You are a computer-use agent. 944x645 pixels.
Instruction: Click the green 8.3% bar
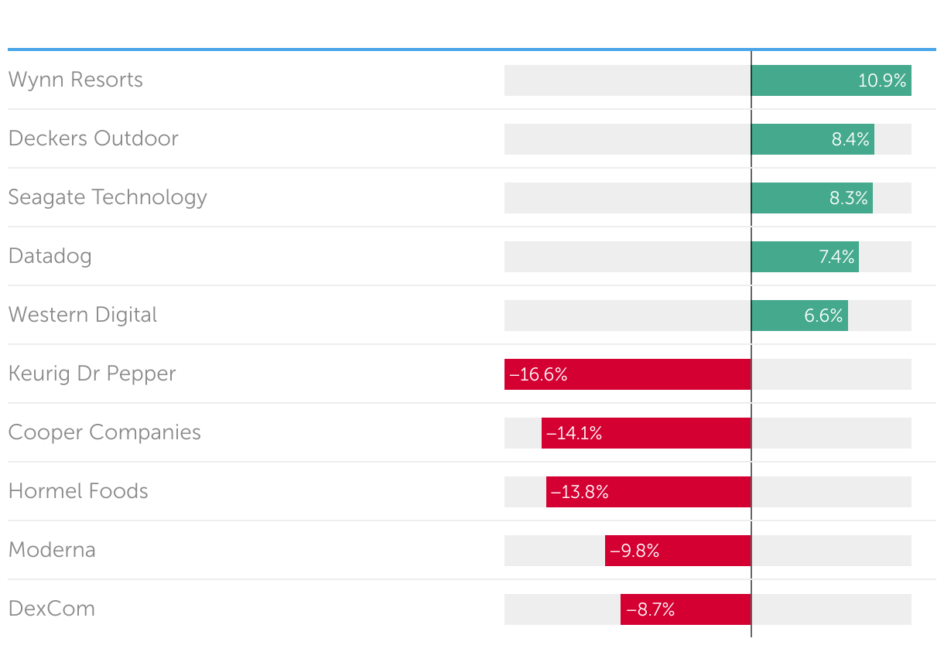pos(812,198)
